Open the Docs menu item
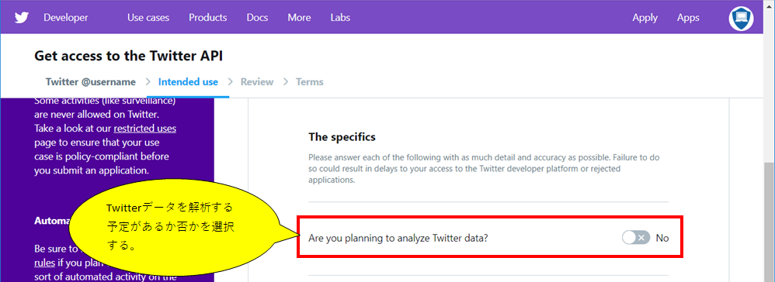Screen dimensions: 775x282 (258, 18)
